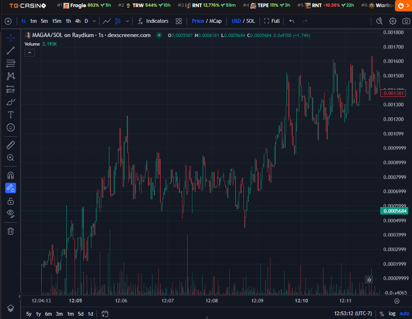Open the timeframe dropdown chevron
Viewport: 412px width, 319px height.
tap(94, 21)
